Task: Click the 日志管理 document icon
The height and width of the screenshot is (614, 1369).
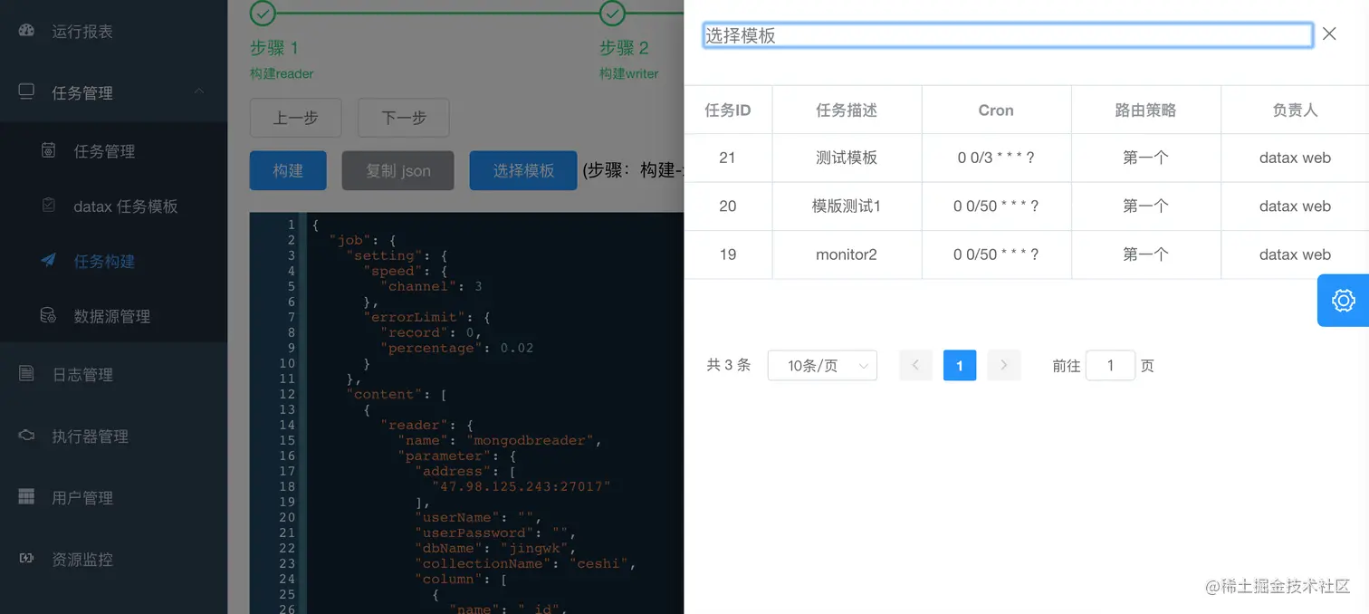Action: 26,374
